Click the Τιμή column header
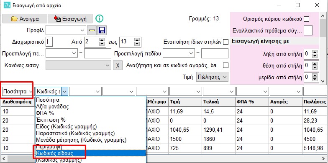This screenshot has width=328, height=163. click(185, 102)
